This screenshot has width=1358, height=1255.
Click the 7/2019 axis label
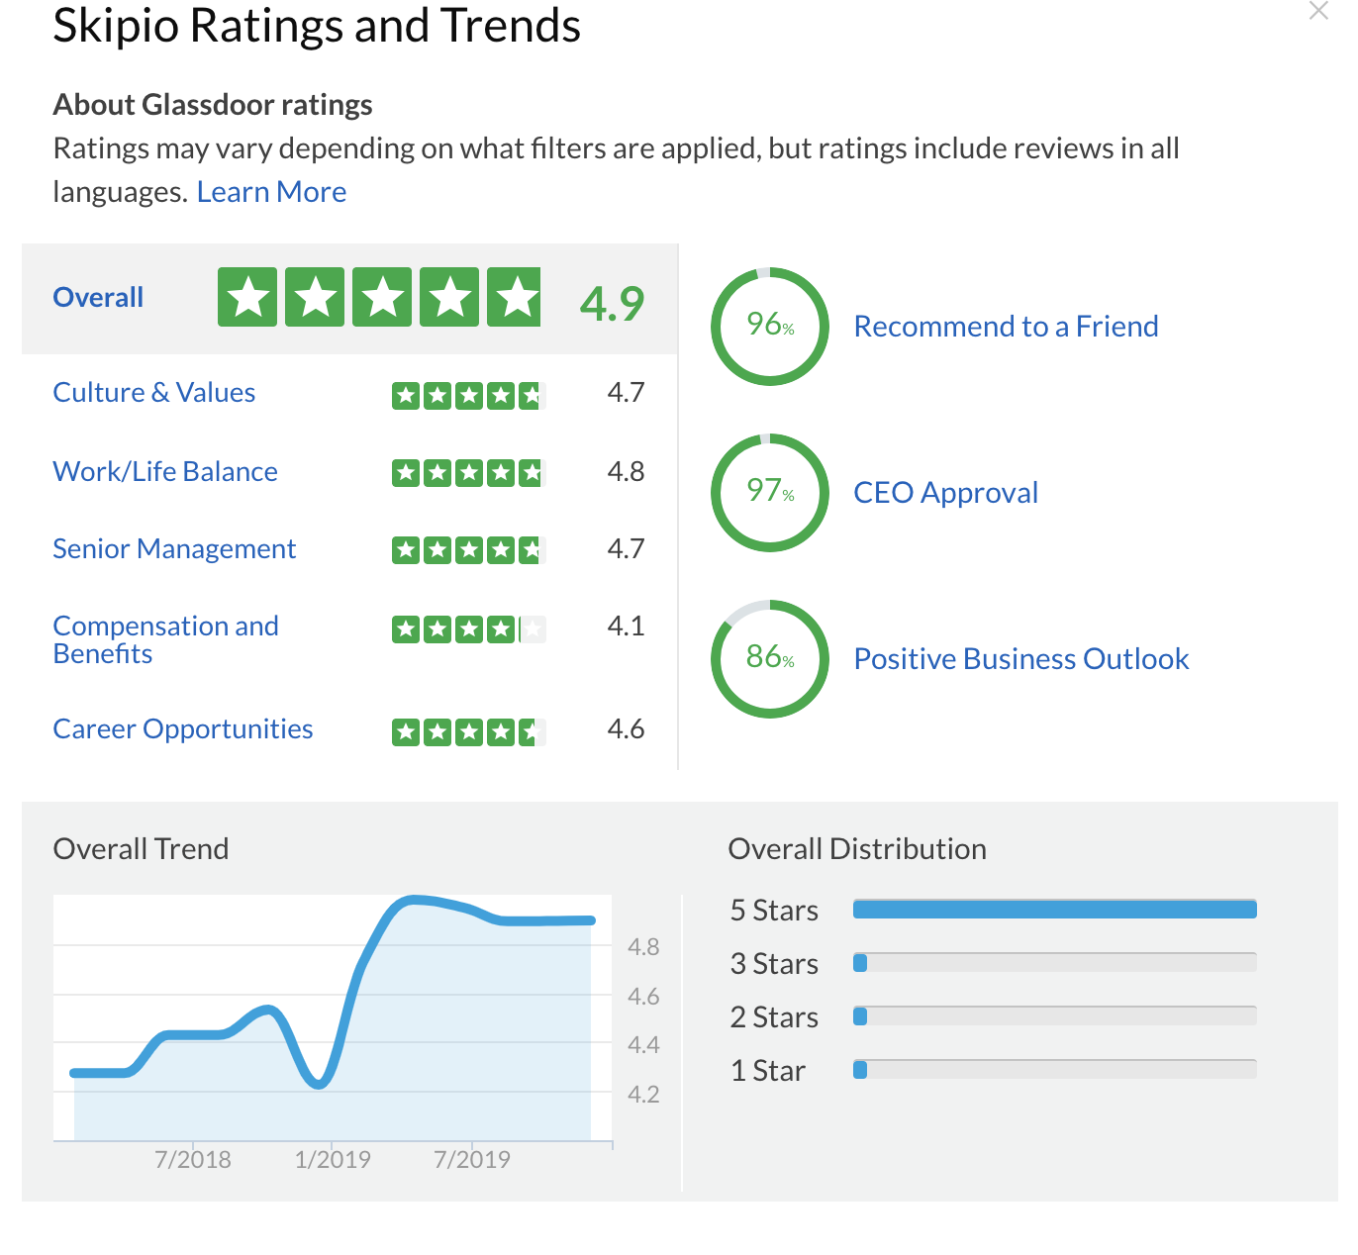472,1160
